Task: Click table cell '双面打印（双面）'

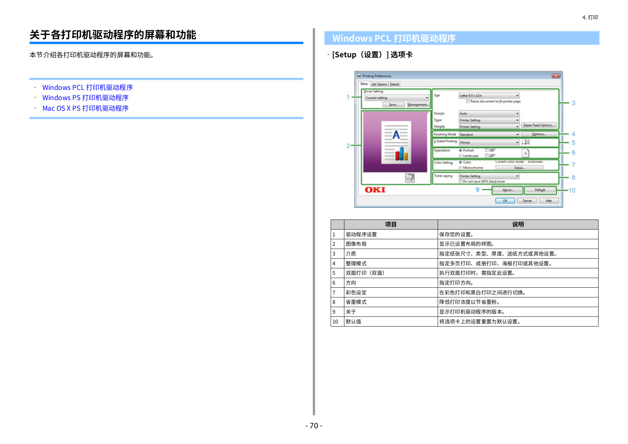Action: pyautogui.click(x=391, y=273)
